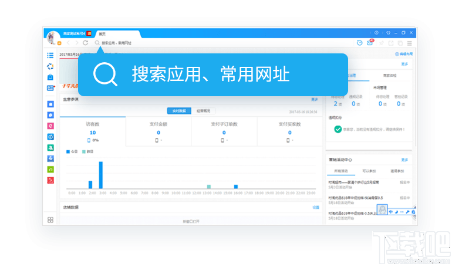Click the value 2 under 待您处理

[336, 104]
